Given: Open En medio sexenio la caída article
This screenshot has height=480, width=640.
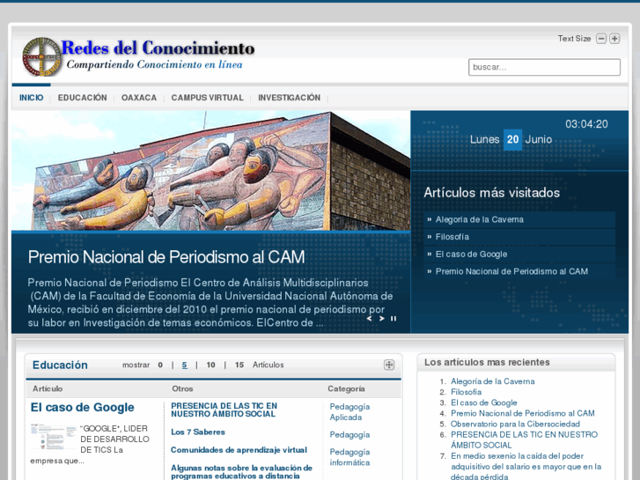Looking at the screenshot, I should point(526,466).
